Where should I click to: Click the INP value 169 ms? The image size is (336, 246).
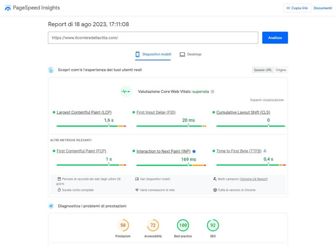[189, 160]
